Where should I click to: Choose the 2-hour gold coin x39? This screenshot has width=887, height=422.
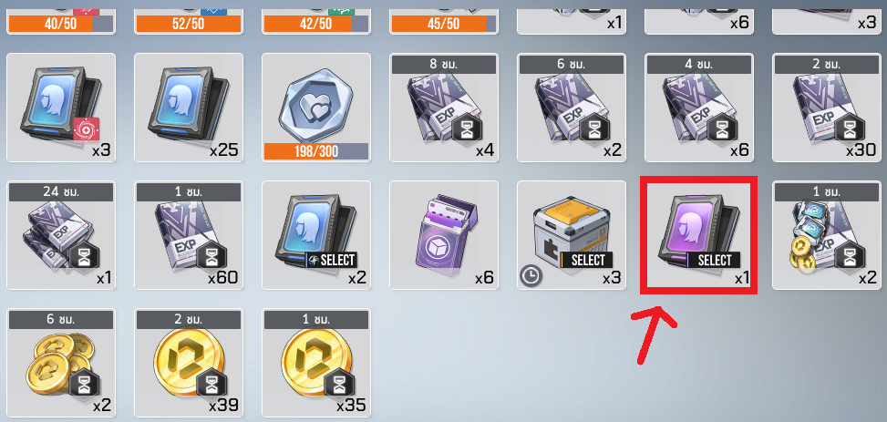tap(189, 363)
